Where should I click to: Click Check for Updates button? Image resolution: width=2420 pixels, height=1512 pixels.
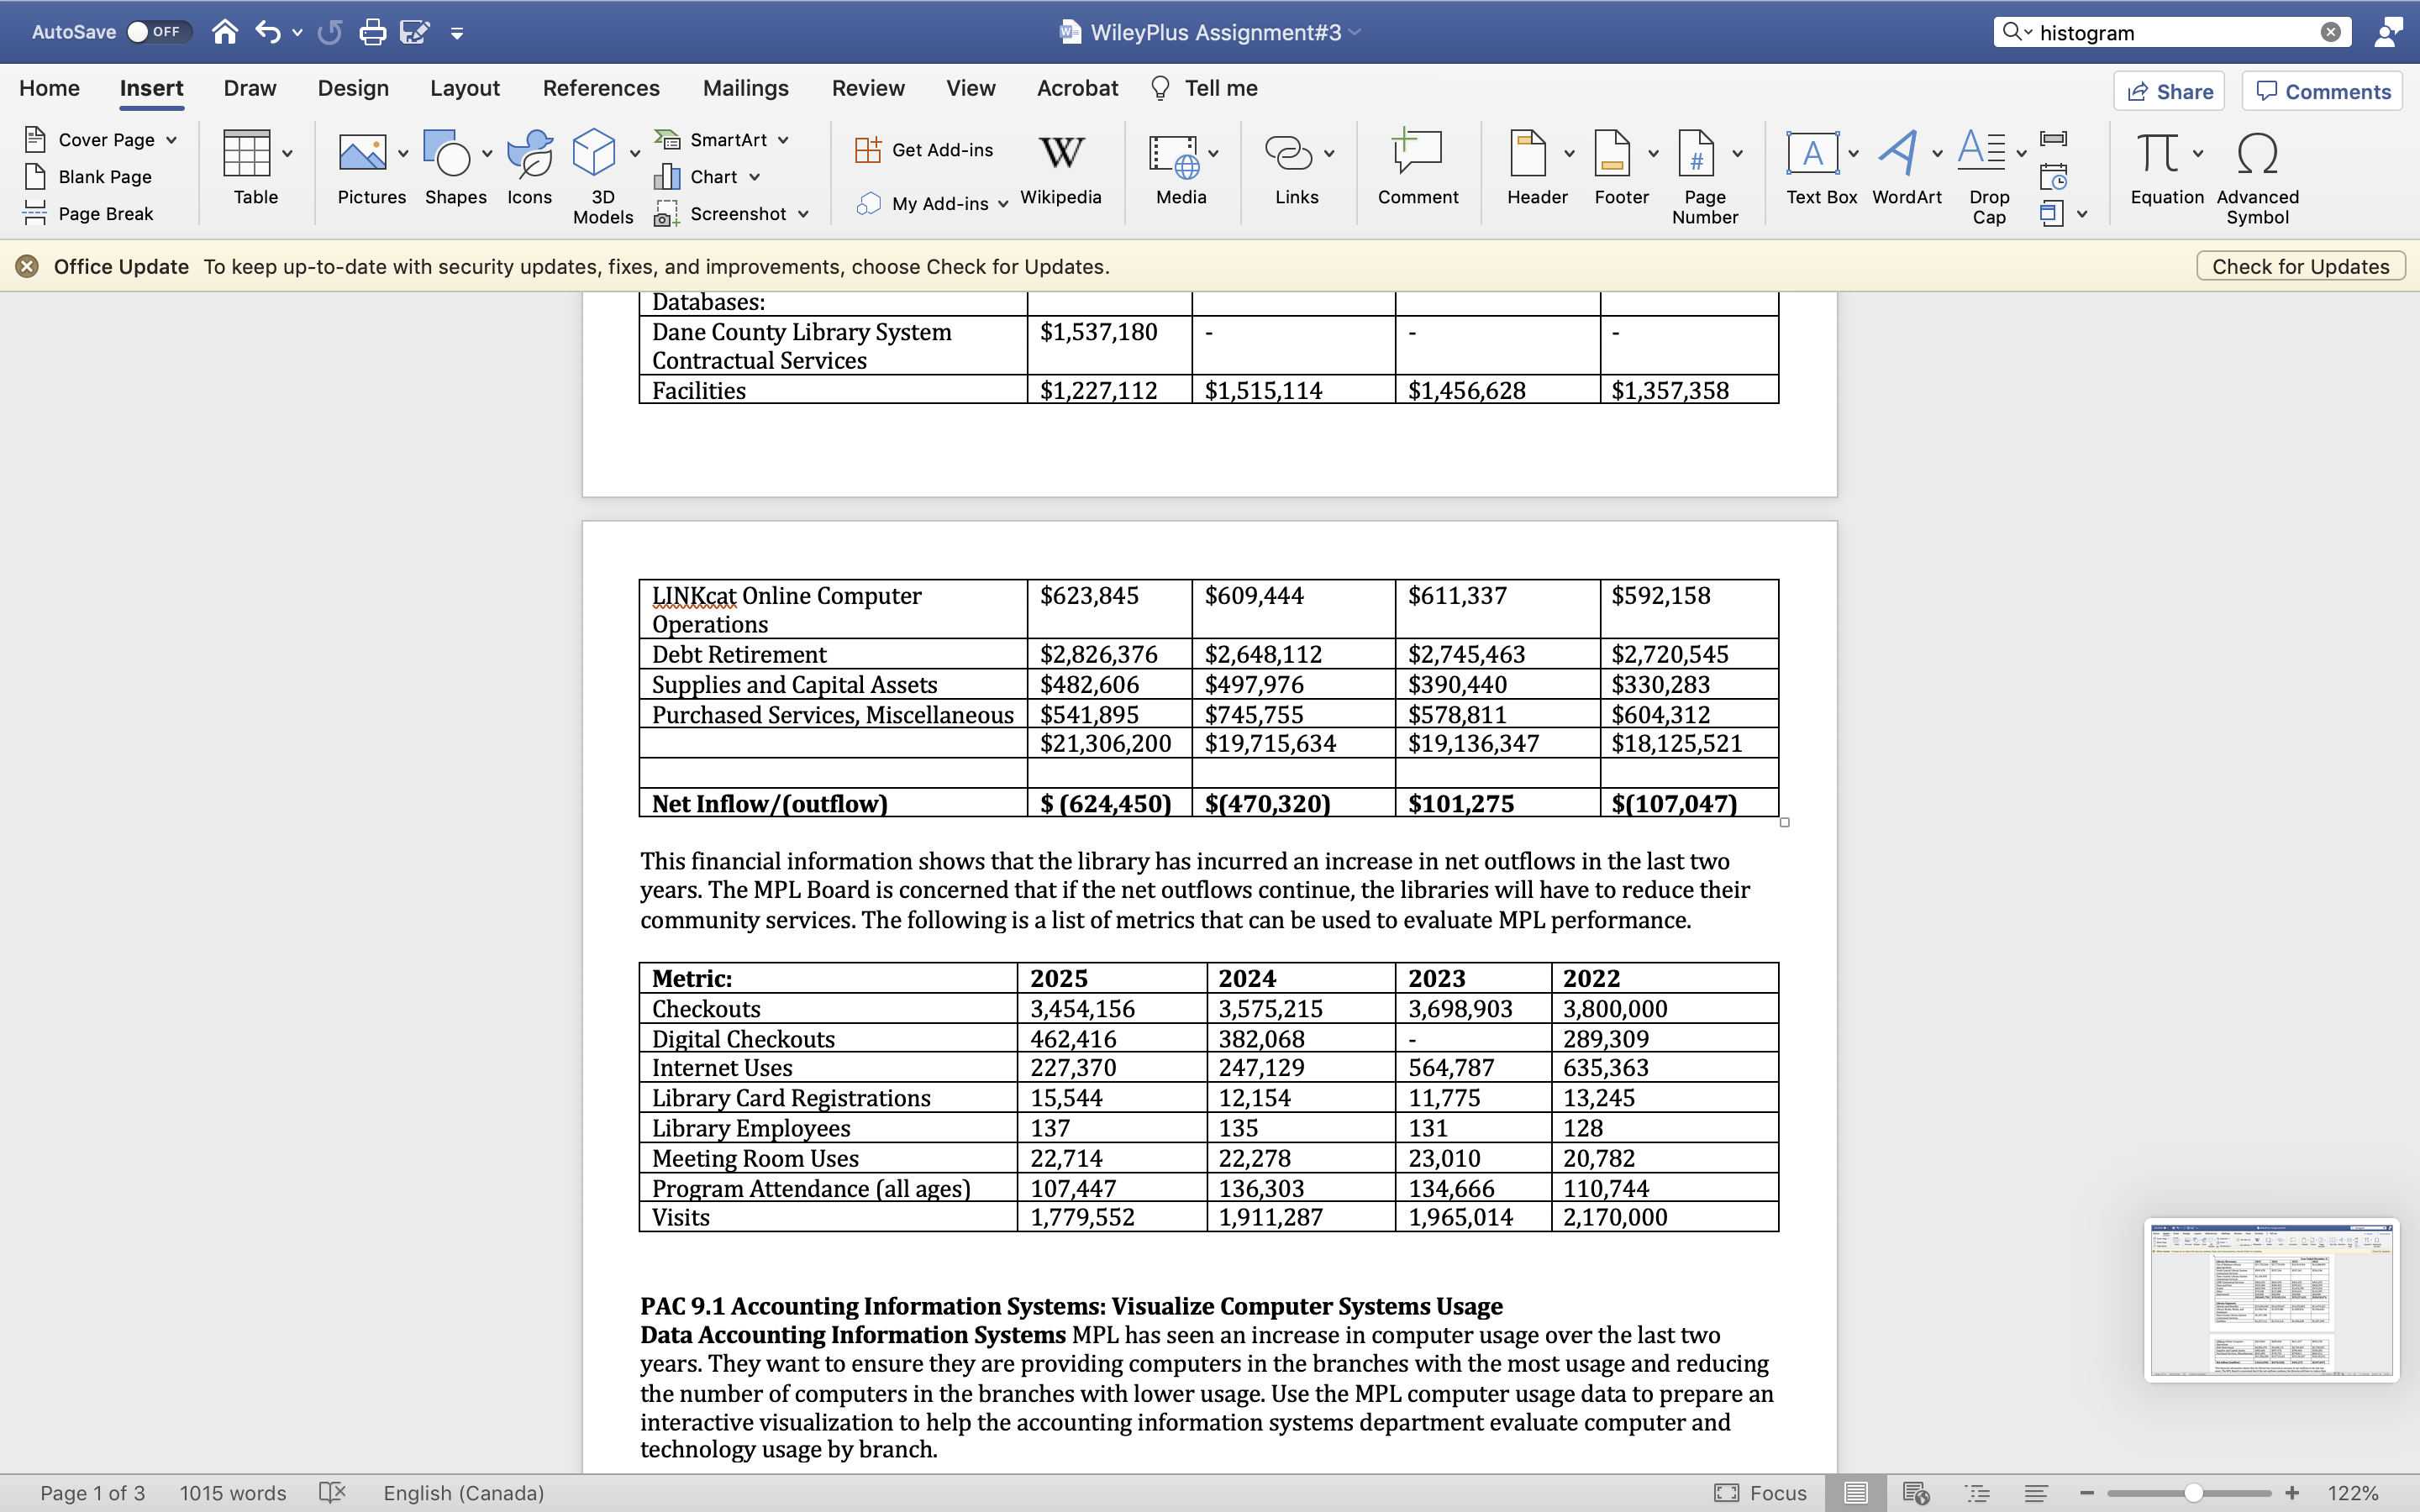pos(2300,266)
